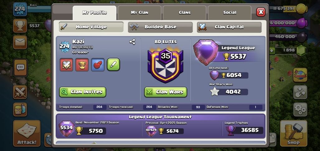320x151 pixels.
Task: Open the Shop button
Action: 294,133
